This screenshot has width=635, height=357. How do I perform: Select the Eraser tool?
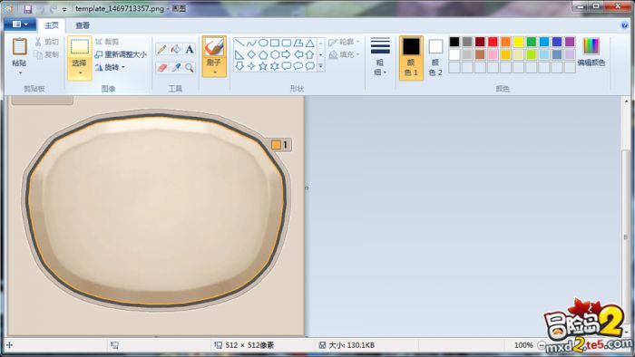coord(162,68)
